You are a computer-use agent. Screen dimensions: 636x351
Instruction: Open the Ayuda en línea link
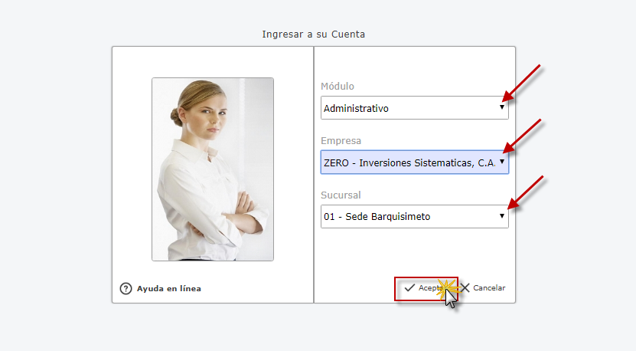(x=168, y=289)
